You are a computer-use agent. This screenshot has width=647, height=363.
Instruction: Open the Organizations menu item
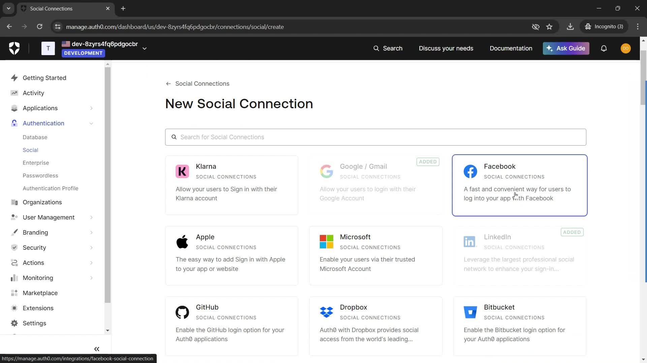point(42,202)
